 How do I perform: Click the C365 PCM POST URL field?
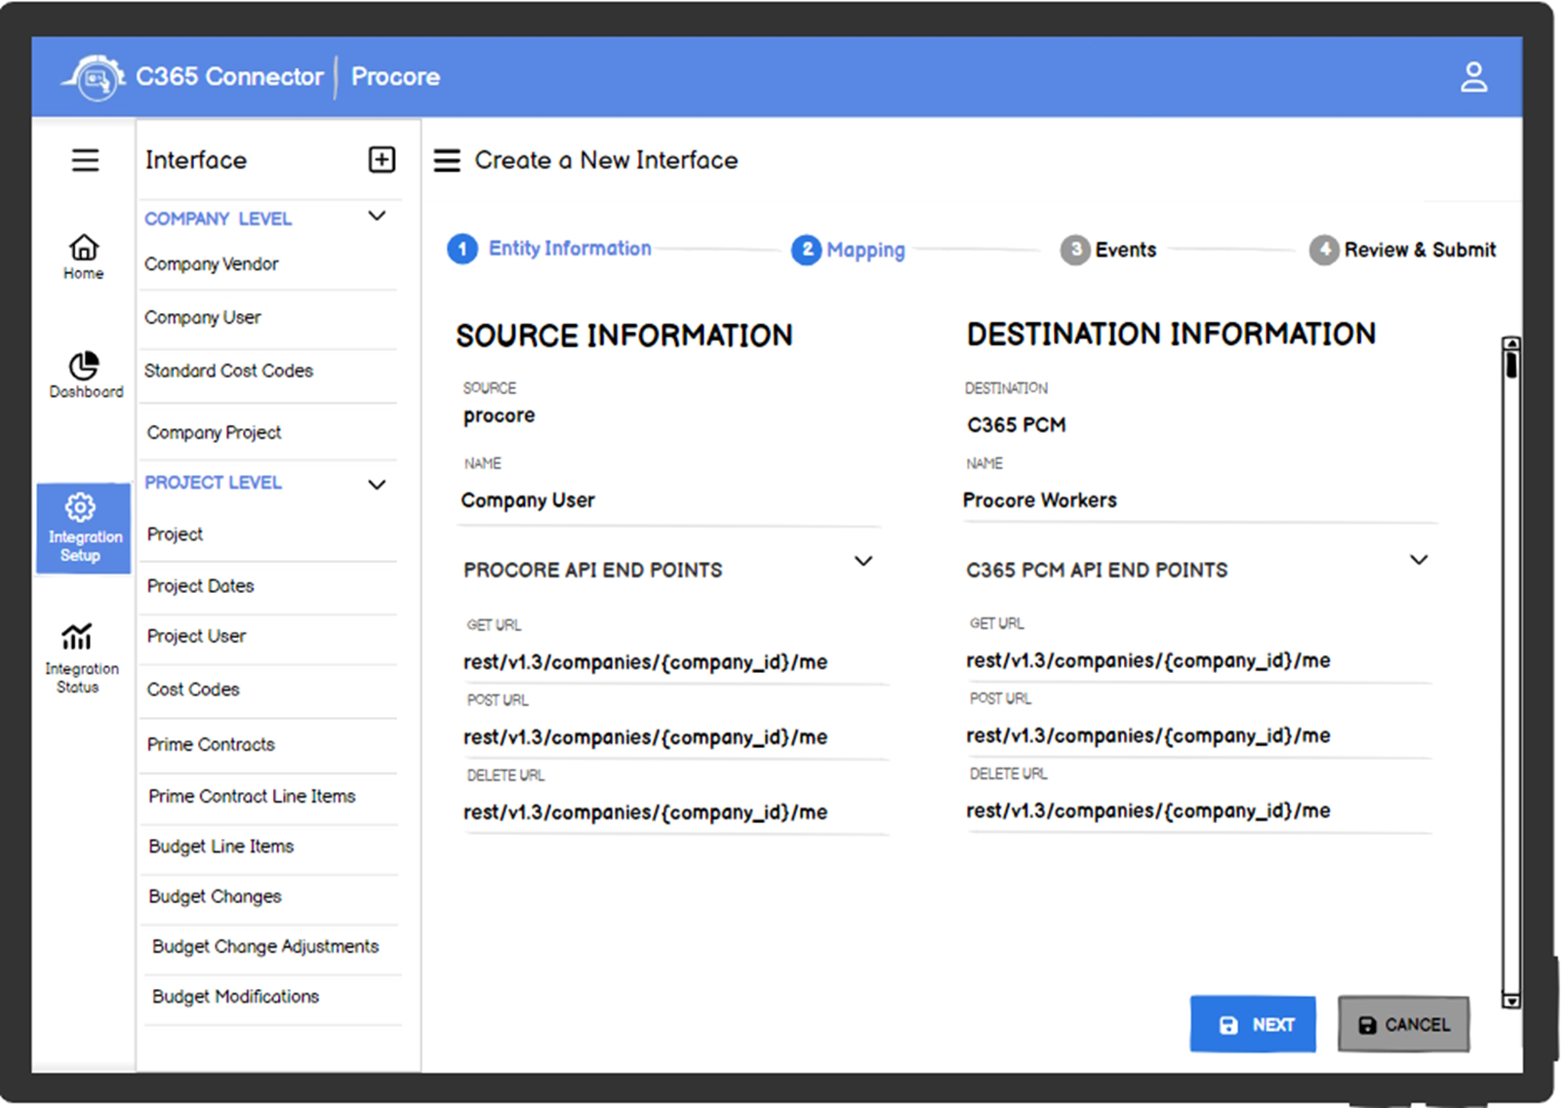click(x=1198, y=735)
